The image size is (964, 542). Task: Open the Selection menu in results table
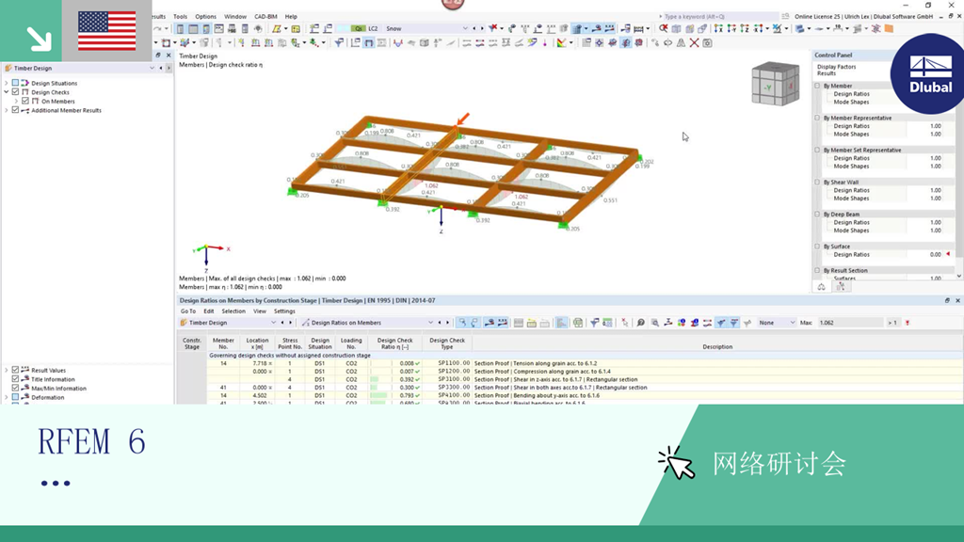233,311
